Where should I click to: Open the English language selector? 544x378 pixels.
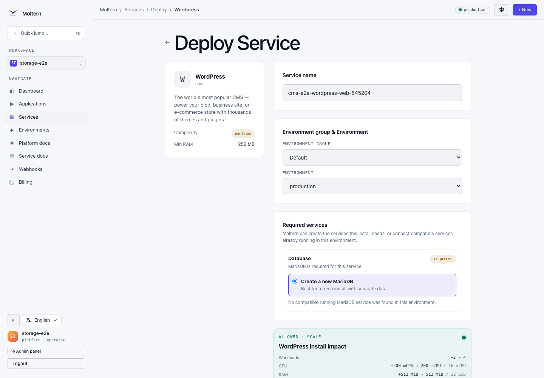pos(42,320)
